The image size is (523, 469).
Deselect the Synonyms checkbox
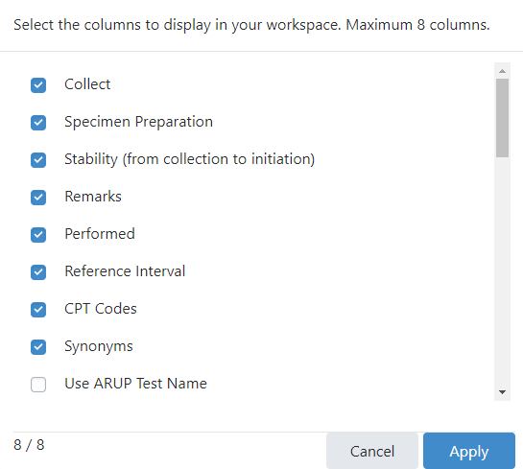coord(38,346)
